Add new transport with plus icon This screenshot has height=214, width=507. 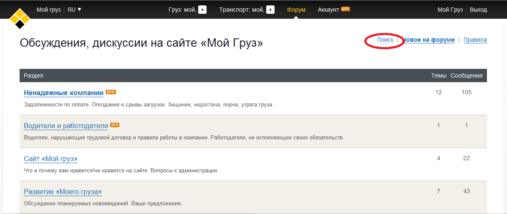(x=270, y=10)
